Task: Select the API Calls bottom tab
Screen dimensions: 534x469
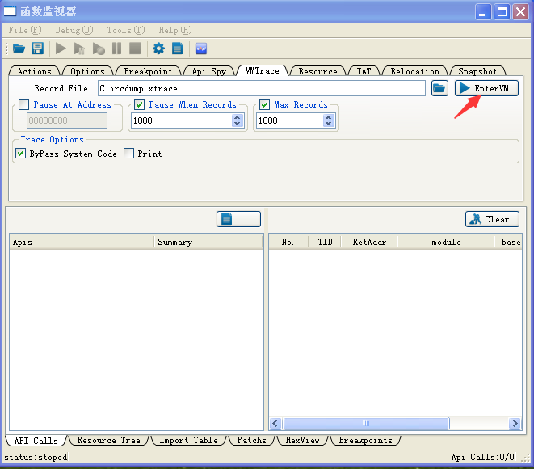Action: click(x=36, y=441)
